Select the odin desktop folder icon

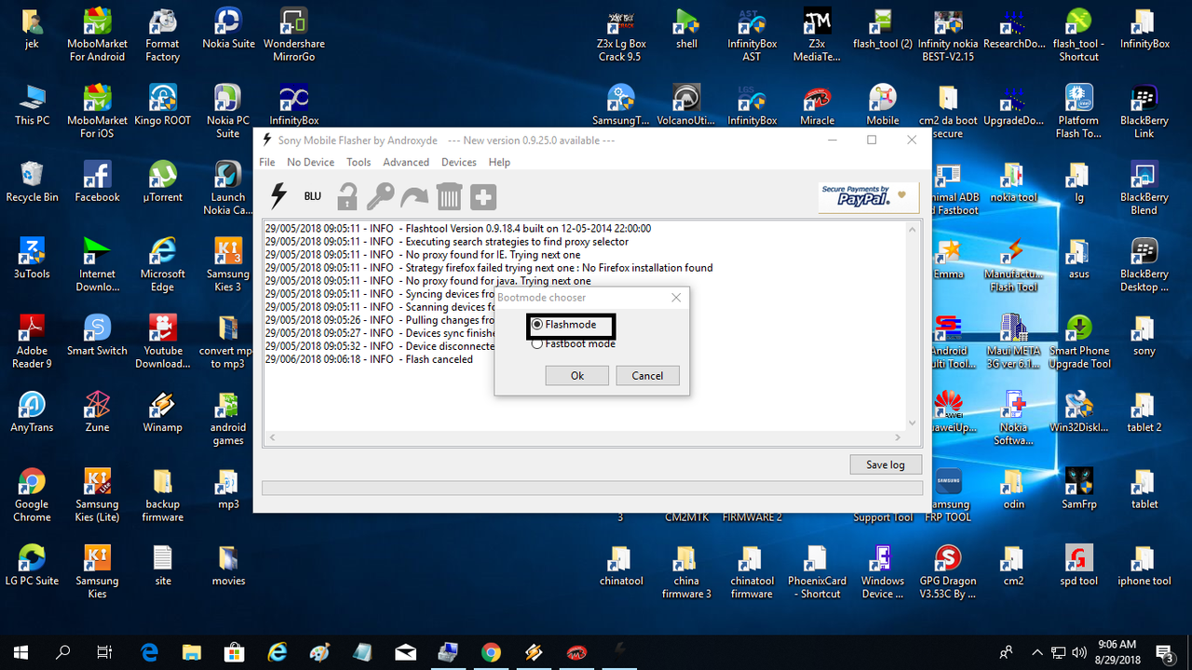coord(1014,489)
